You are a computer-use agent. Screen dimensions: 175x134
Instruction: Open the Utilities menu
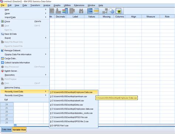pos(67,5)
